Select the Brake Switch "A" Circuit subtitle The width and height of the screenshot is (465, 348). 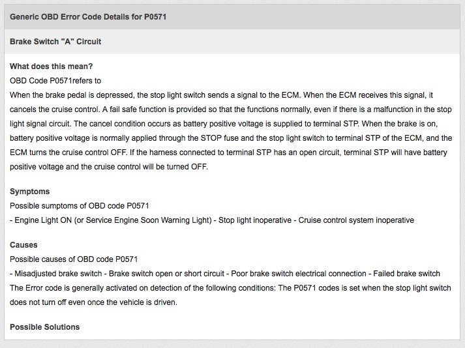55,42
